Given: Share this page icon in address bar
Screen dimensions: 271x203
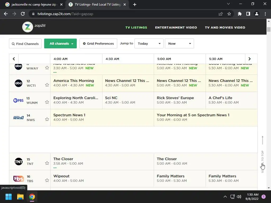Looking at the screenshot, I should pos(221,14).
